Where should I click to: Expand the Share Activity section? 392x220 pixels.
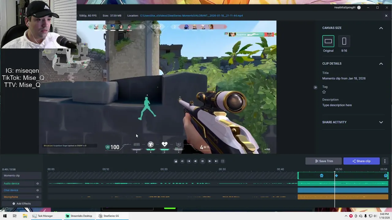[381, 122]
